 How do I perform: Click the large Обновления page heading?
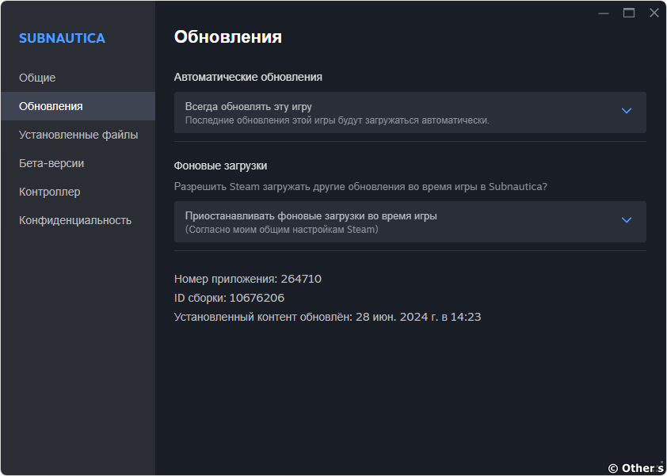[228, 37]
